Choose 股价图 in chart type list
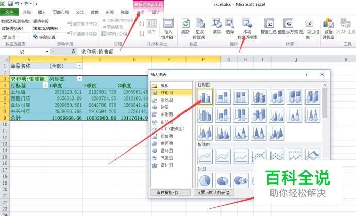The image size is (356, 216). (x=171, y=136)
